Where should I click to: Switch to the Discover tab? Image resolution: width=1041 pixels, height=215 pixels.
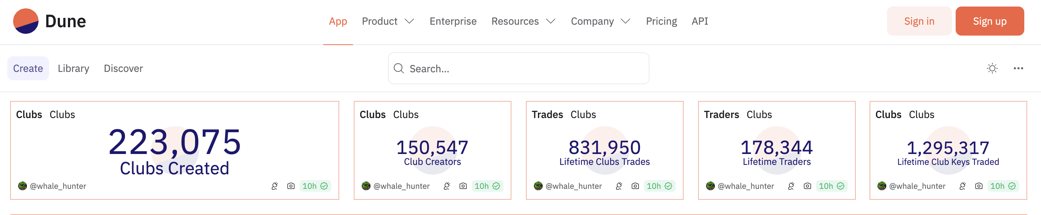[123, 68]
